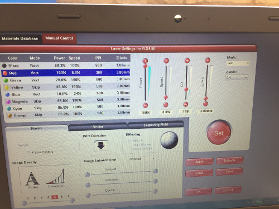Screen dimensions: 279x209
Task: Select the Blue row mode Vect
Action: tap(36, 94)
